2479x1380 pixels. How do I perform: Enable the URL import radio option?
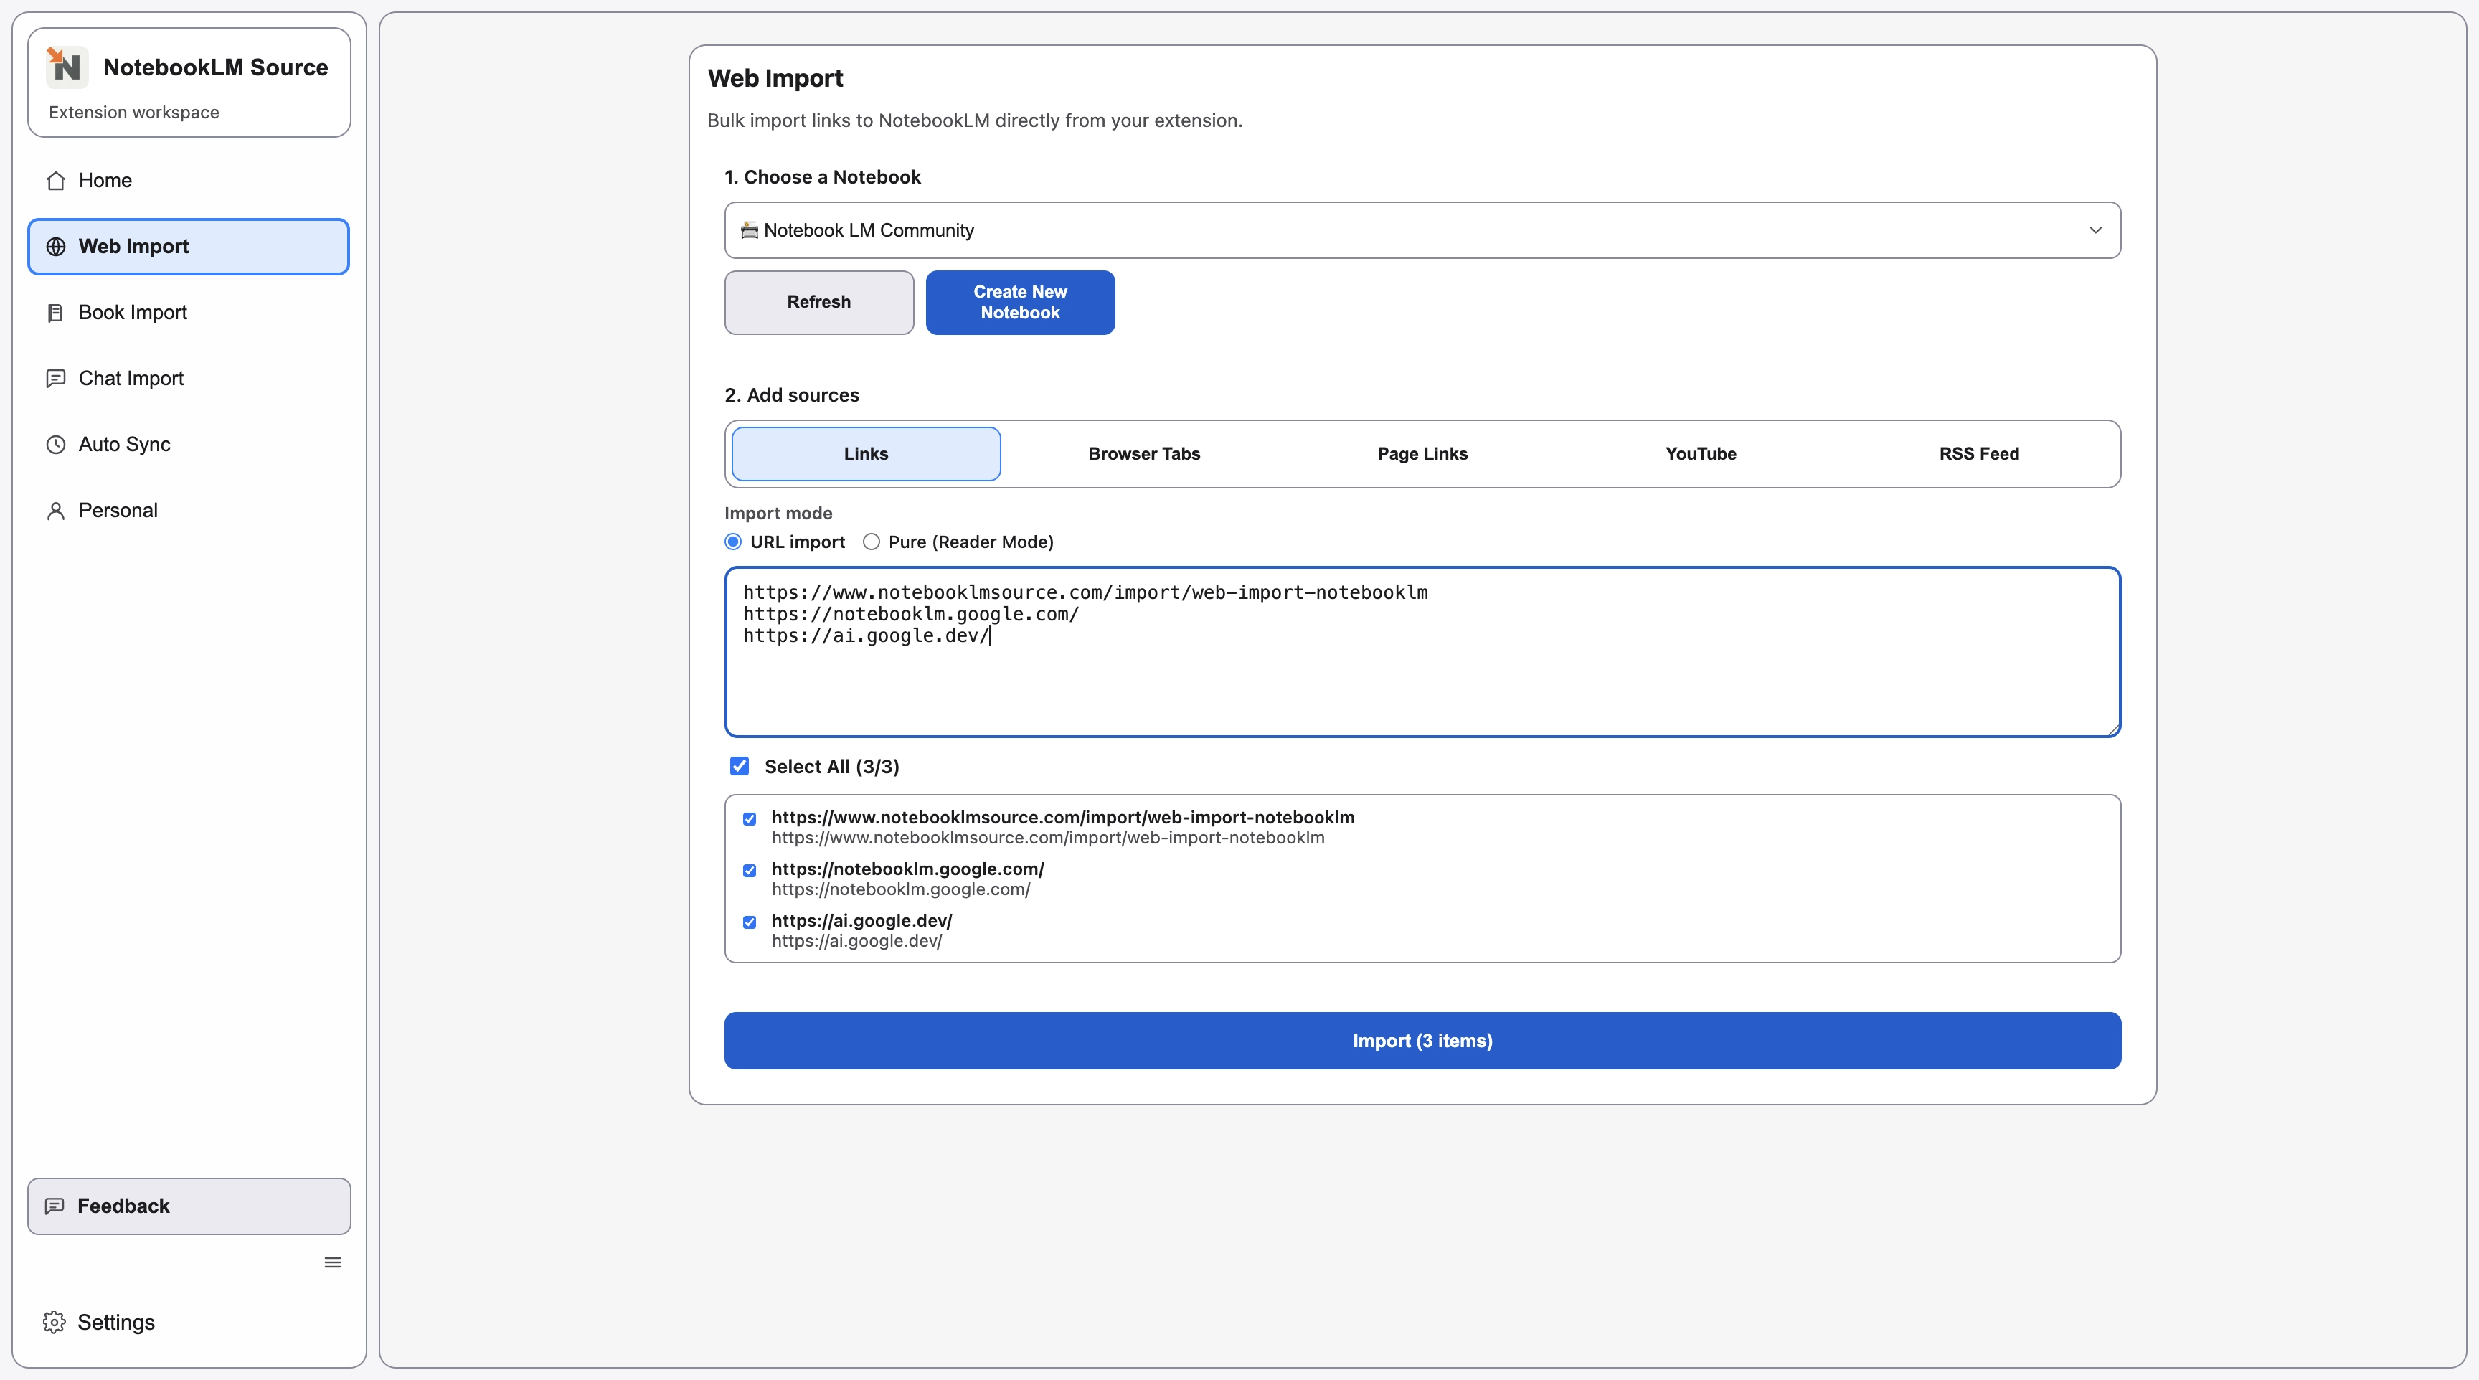pyautogui.click(x=733, y=542)
